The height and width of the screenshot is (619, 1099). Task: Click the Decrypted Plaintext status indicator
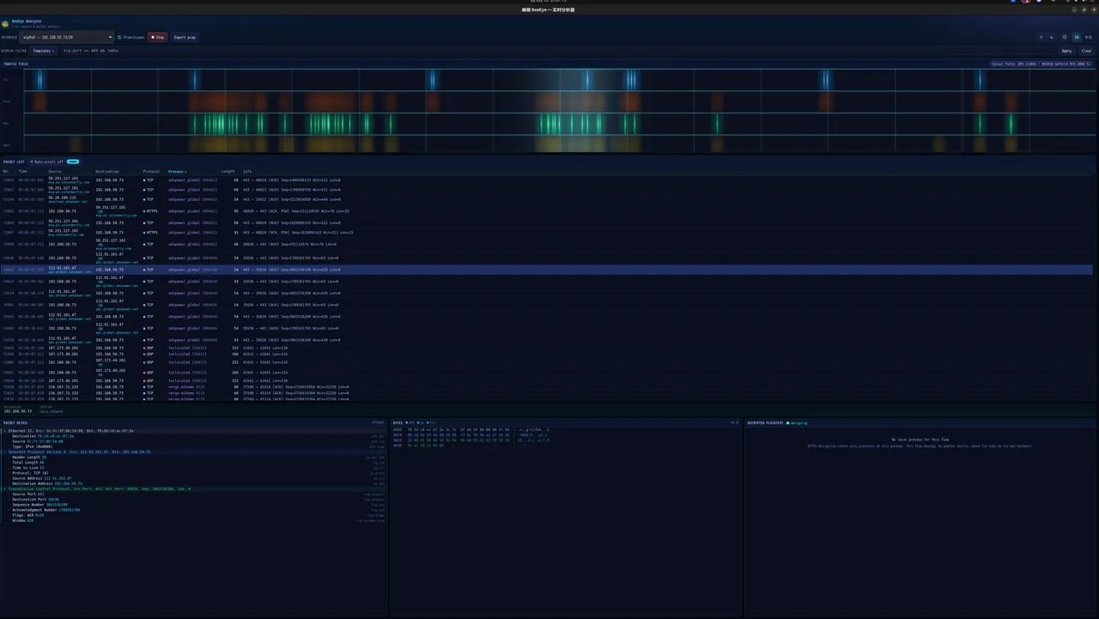coord(798,422)
